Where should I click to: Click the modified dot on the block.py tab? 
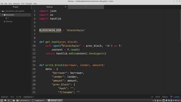(x=65, y=7)
